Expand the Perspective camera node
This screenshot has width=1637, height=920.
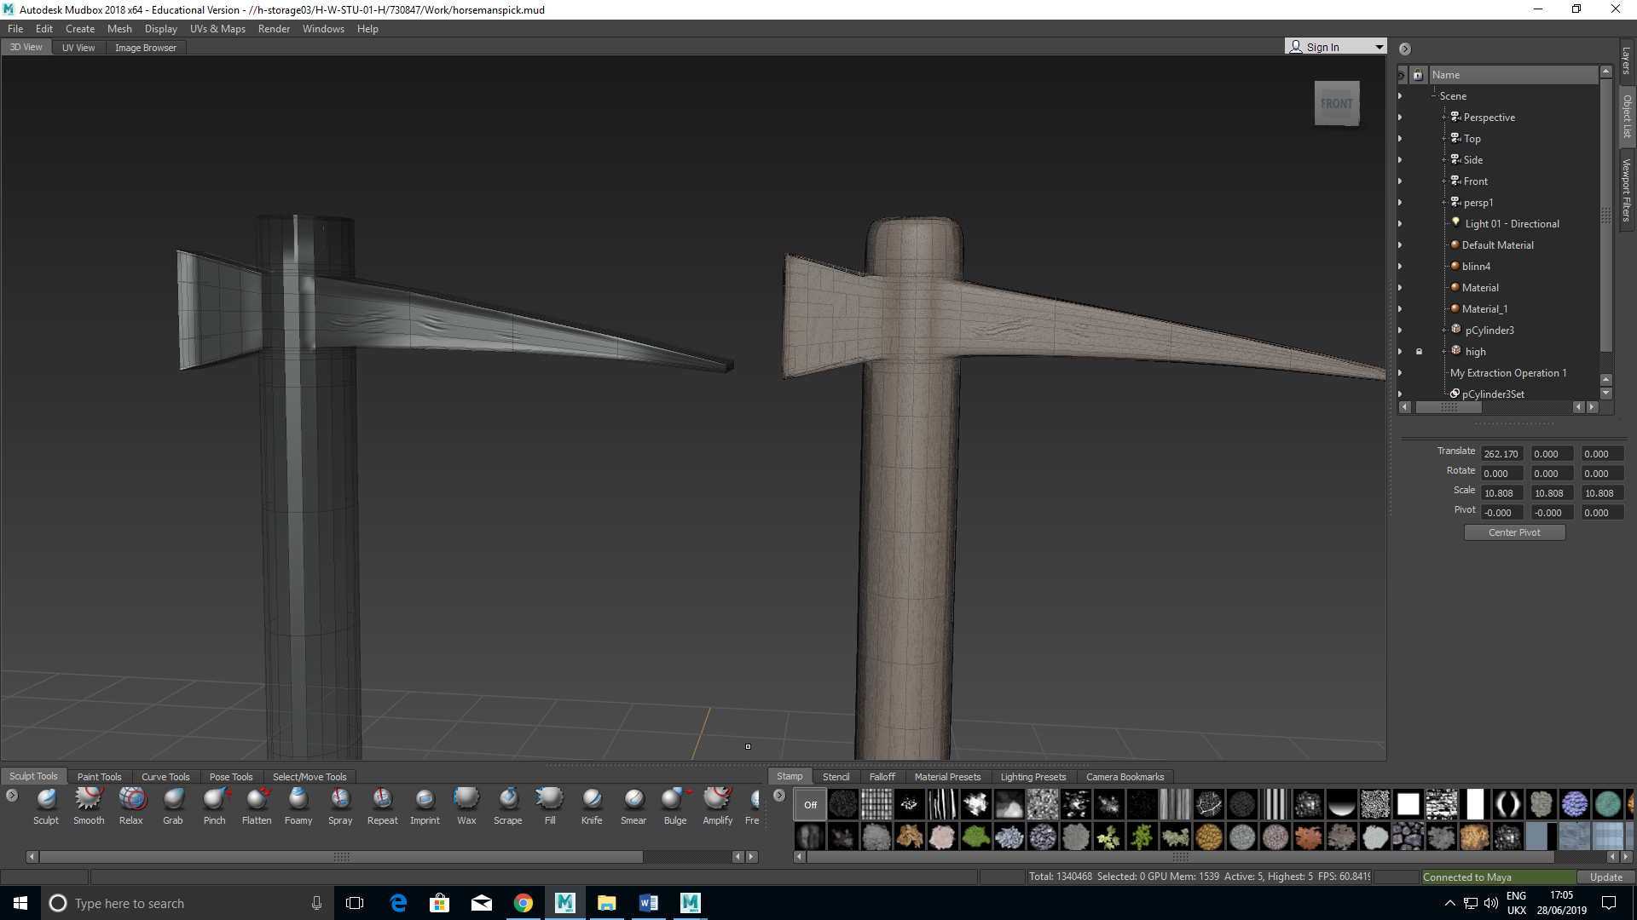[1443, 118]
